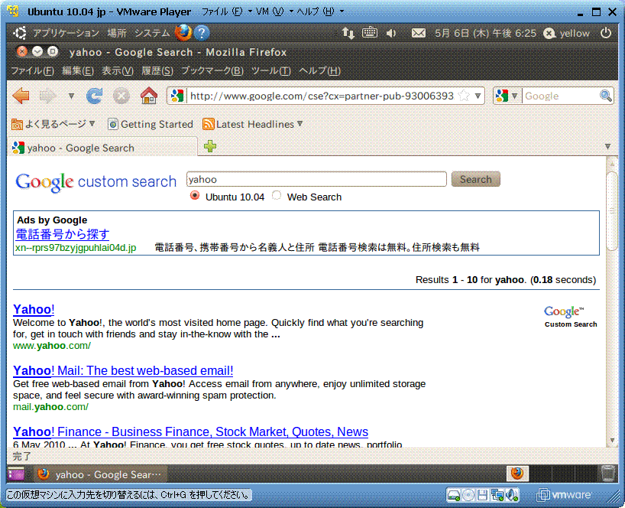Image resolution: width=625 pixels, height=508 pixels.
Task: Click the VMware floppy device icon
Action: [x=482, y=495]
